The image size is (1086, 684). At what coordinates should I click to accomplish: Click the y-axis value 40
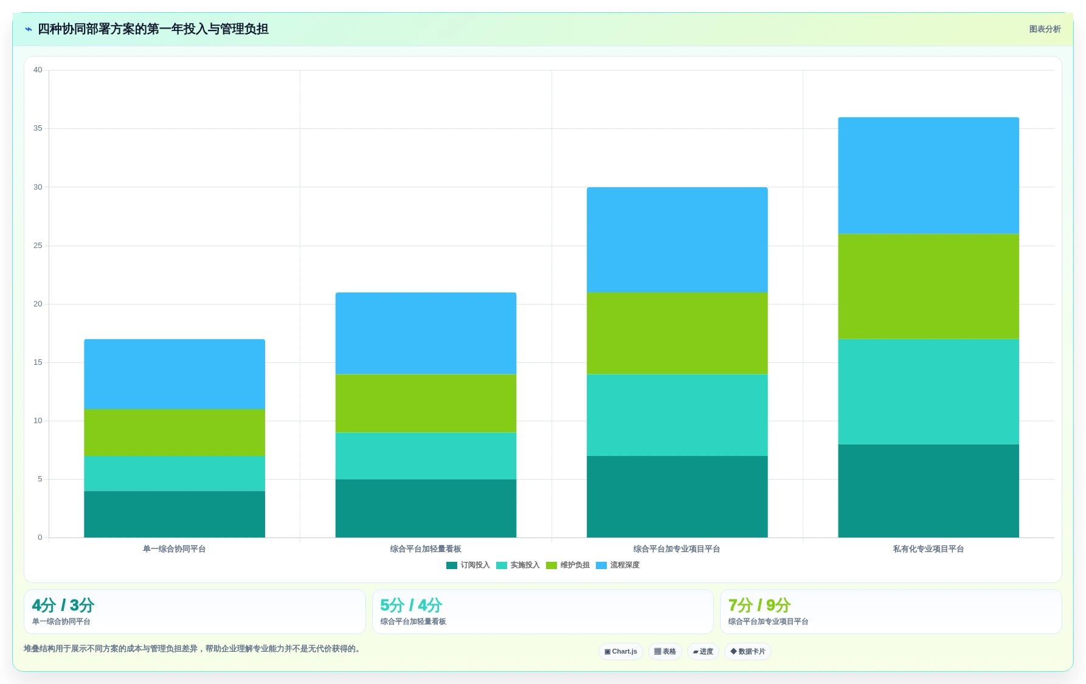point(38,70)
